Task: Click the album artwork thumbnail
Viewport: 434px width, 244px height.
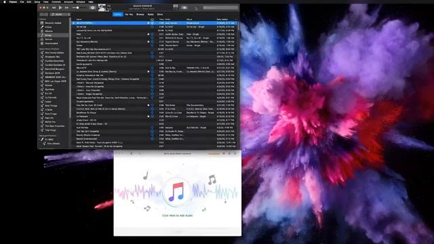Action: [102, 7]
